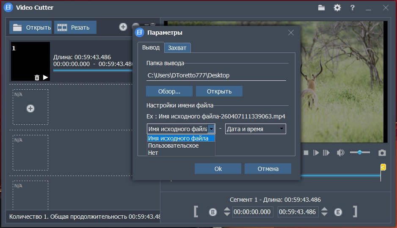Screen dimensions: 397x228
Task: Set segment start with left bracket icon
Action: pyautogui.click(x=196, y=212)
